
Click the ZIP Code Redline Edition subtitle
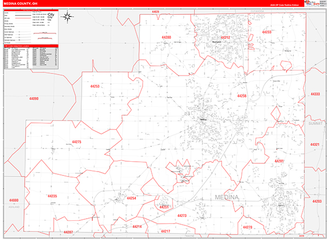click(284, 5)
